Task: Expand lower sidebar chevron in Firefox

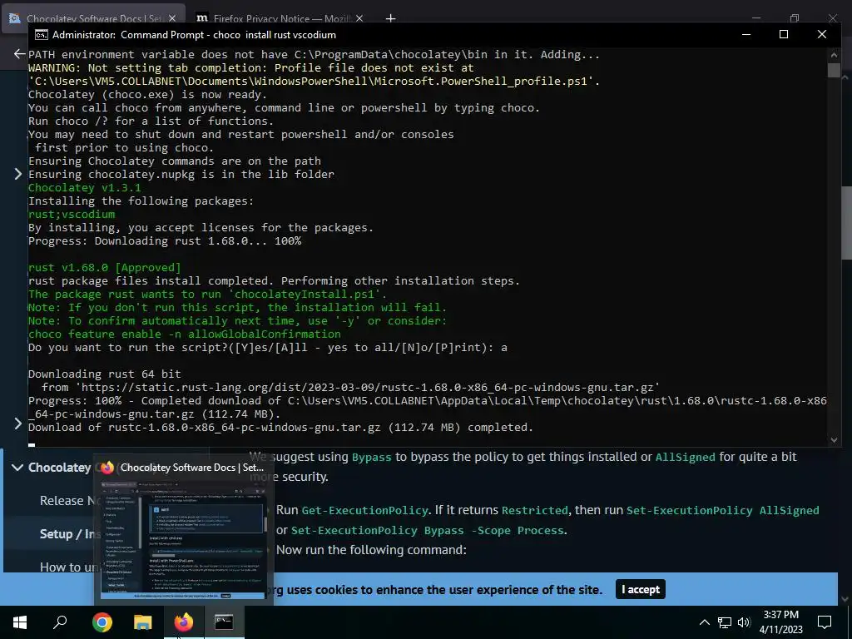Action: point(17,424)
